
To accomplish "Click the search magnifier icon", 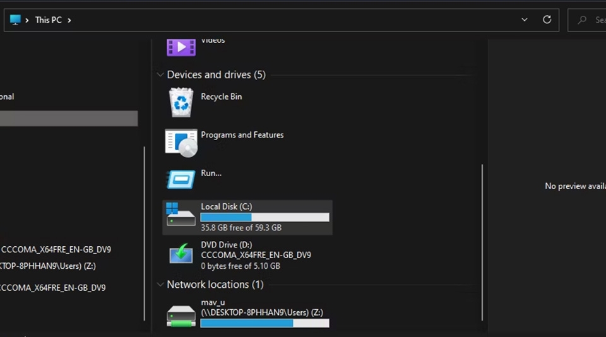I will pos(581,20).
